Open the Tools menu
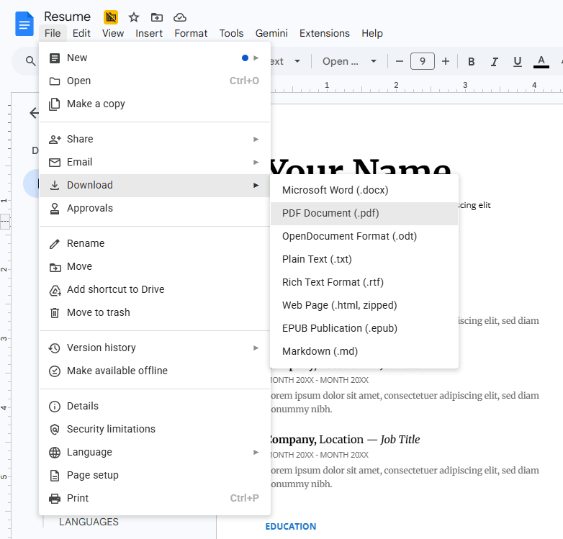Viewport: 563px width, 539px height. point(232,33)
